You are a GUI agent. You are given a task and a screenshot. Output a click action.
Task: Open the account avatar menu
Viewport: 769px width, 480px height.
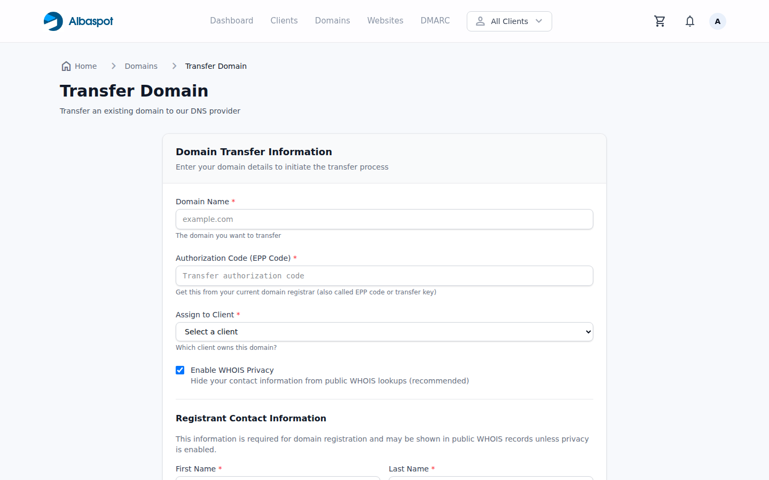(717, 21)
